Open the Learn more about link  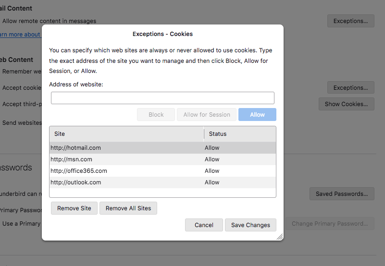pyautogui.click(x=20, y=35)
